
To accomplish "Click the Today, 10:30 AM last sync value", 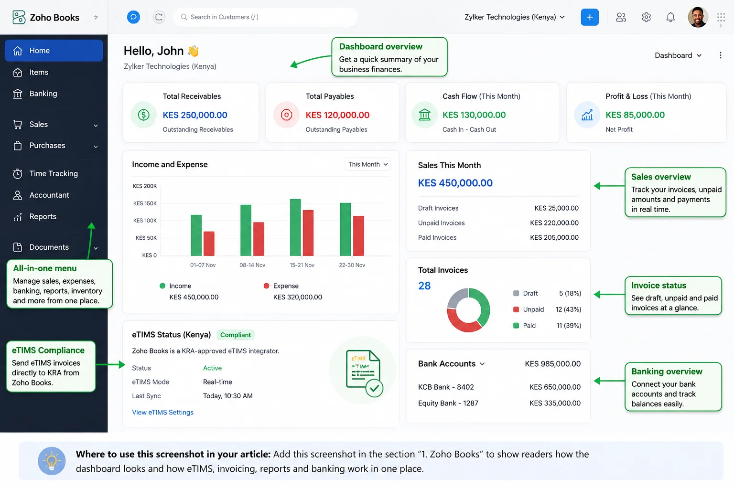I will click(227, 396).
